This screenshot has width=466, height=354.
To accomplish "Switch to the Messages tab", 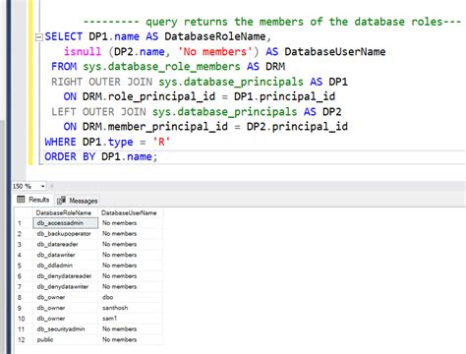I will tap(78, 201).
